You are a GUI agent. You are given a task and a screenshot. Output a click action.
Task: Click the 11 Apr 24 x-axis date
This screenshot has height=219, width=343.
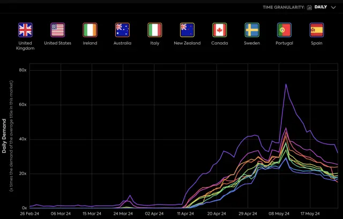coord(185,213)
